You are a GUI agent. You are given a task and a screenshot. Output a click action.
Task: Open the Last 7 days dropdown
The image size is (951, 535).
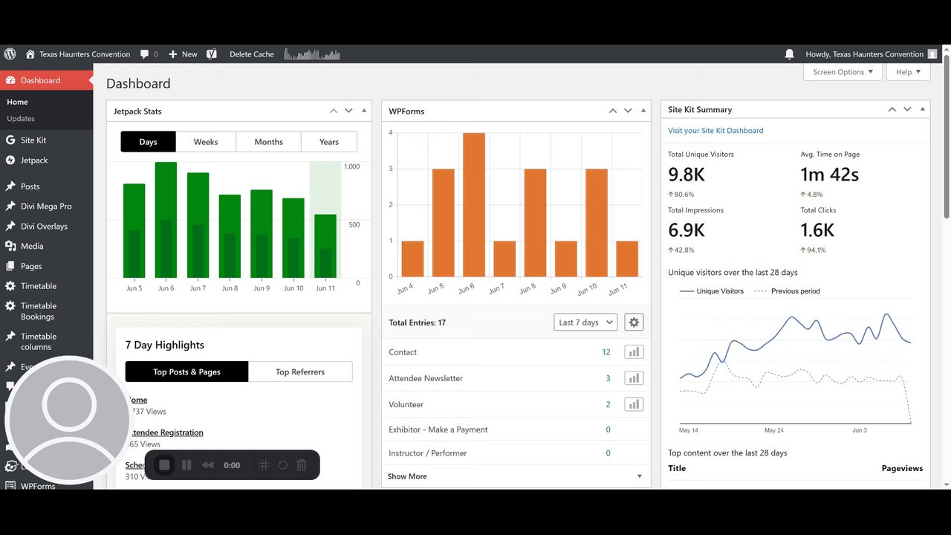(x=585, y=322)
